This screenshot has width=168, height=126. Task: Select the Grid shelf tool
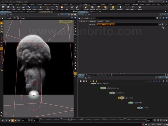(x=24, y=8)
